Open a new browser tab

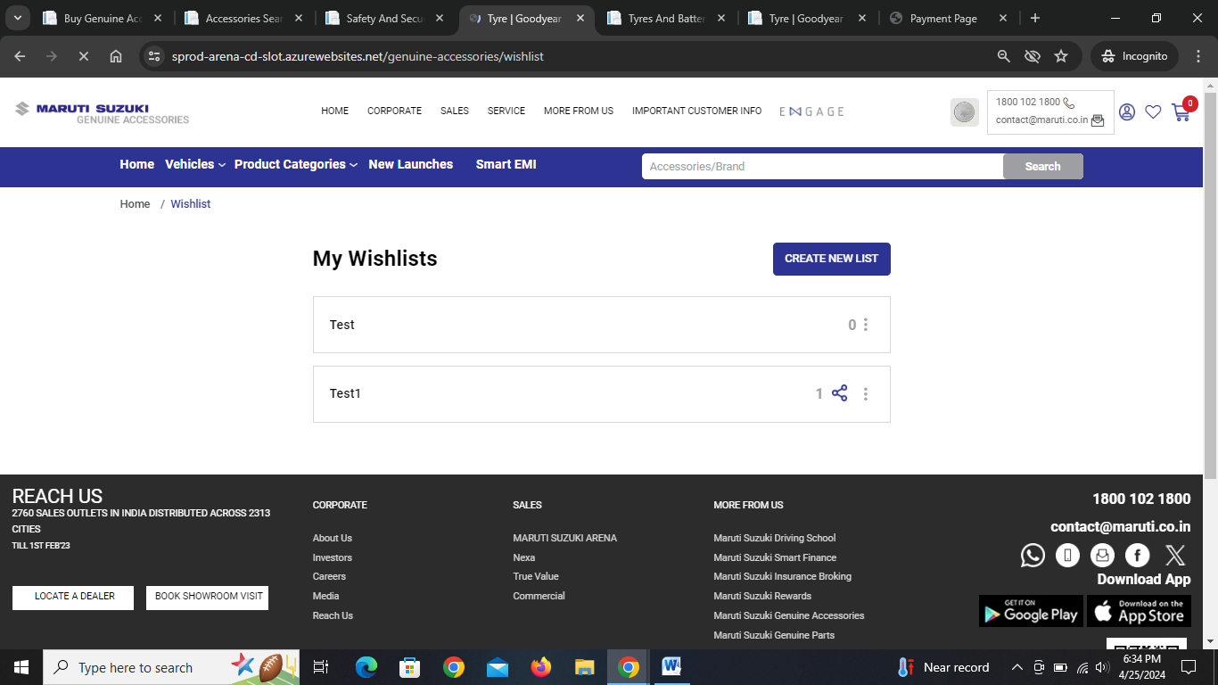point(1034,18)
